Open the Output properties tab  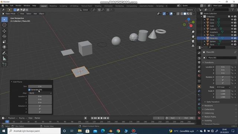pos(199,63)
